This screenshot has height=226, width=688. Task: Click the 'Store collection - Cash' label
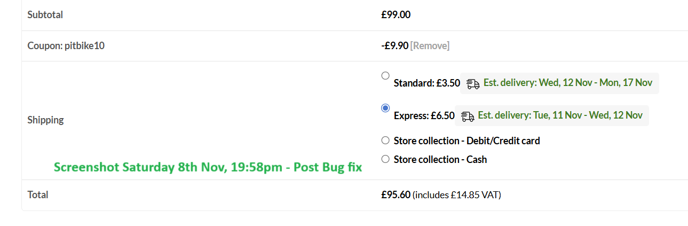pos(440,159)
